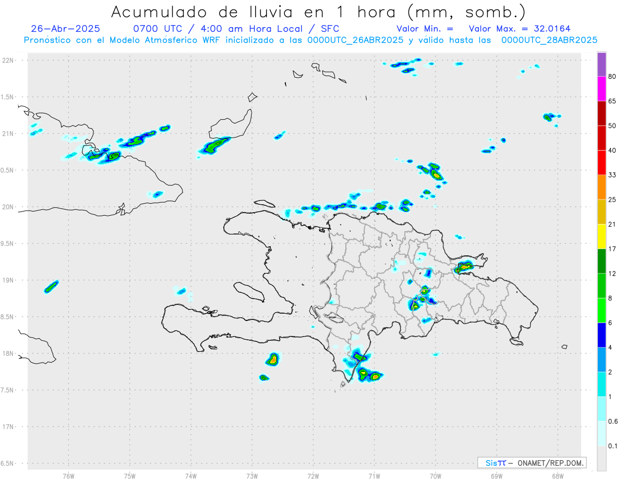Click the '73W' longitude label
The height and width of the screenshot is (483, 626).
(252, 476)
